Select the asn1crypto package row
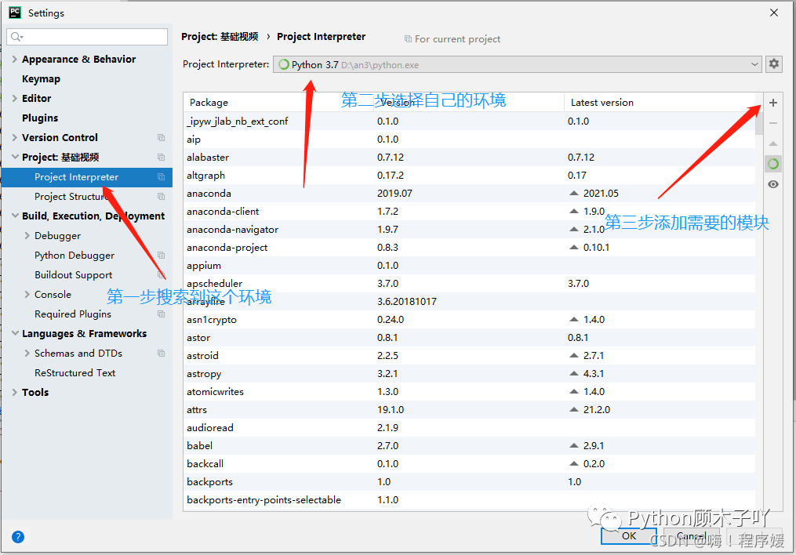This screenshot has height=555, width=796. point(469,320)
